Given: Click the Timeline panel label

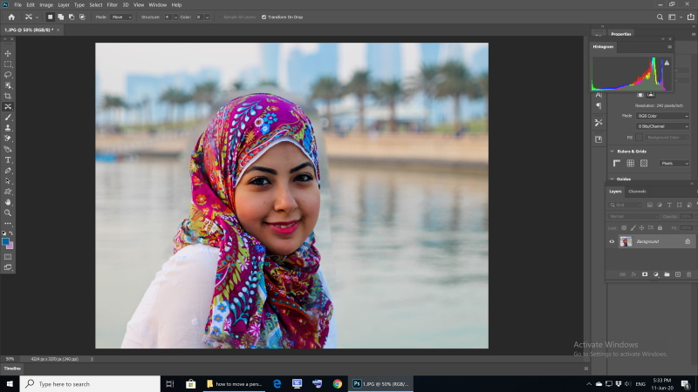Looking at the screenshot, I should click(12, 368).
